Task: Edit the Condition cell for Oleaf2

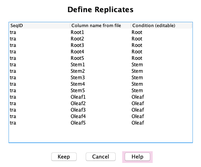Action: 162,104
